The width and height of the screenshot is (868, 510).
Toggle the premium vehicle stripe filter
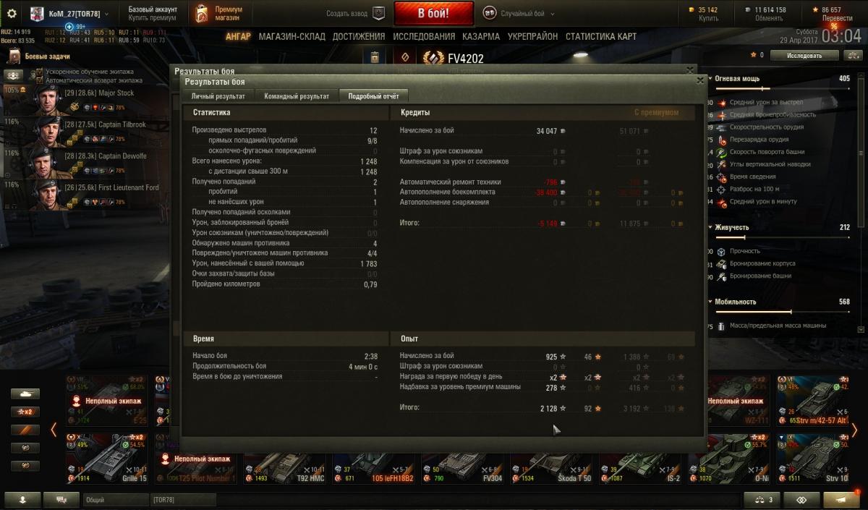click(24, 430)
